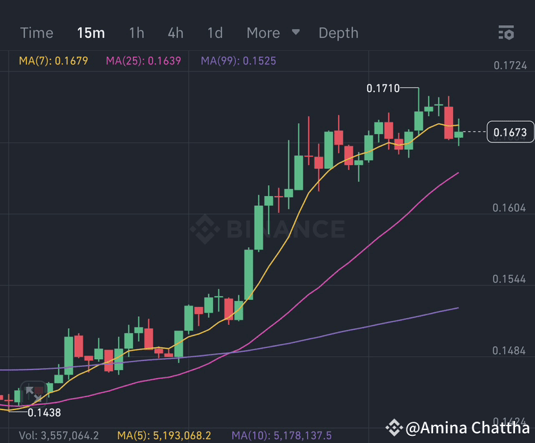The height and width of the screenshot is (443, 535).
Task: Expand the chevron arrow next to More
Action: (x=296, y=32)
